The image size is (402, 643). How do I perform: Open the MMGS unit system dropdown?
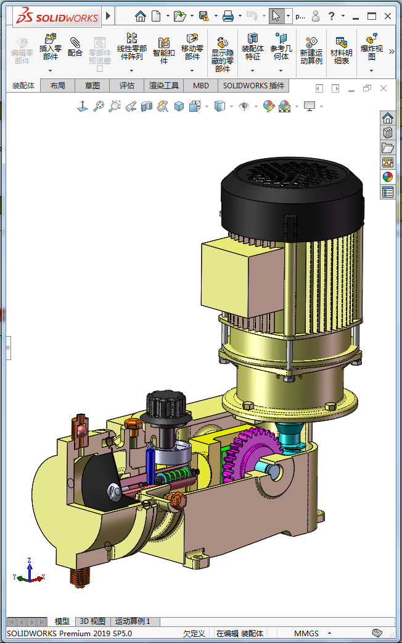pyautogui.click(x=329, y=633)
